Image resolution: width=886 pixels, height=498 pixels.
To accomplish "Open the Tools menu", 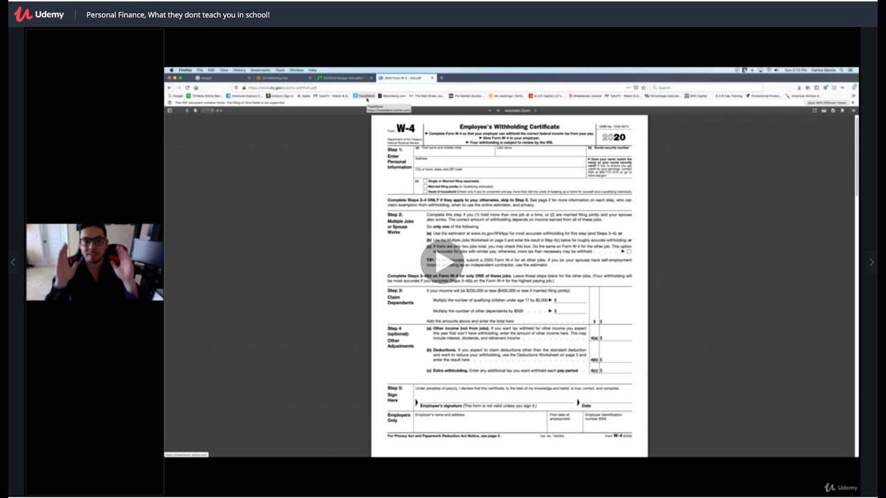I will point(280,70).
